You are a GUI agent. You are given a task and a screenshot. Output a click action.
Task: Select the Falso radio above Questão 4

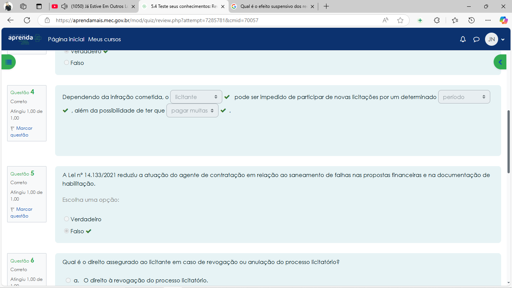(67, 63)
